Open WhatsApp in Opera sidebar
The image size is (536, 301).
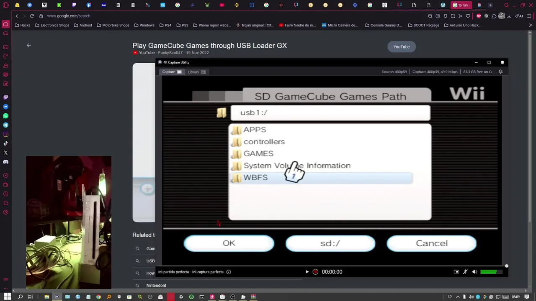point(5,116)
